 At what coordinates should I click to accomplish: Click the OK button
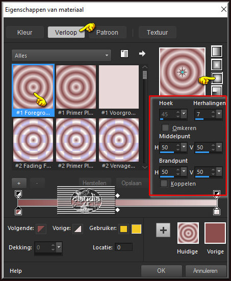click(161, 271)
